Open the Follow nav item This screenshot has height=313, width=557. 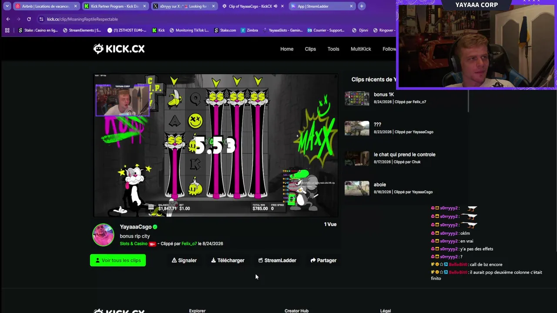coord(389,49)
